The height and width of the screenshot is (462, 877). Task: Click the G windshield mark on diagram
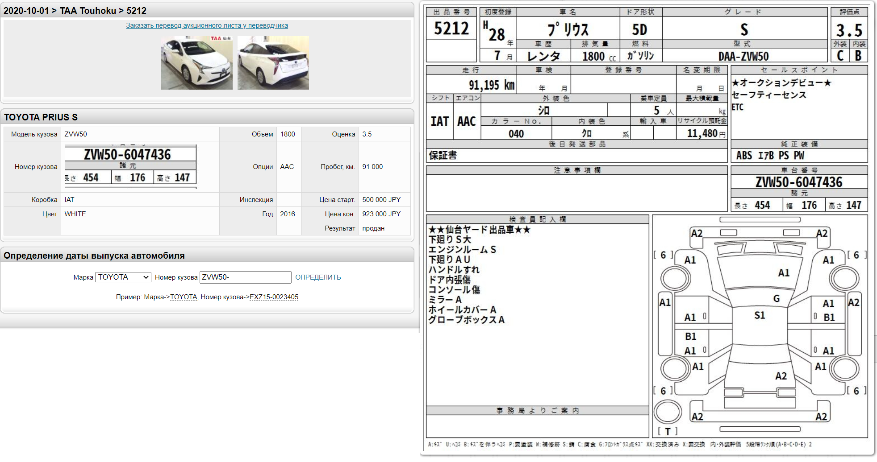click(777, 298)
